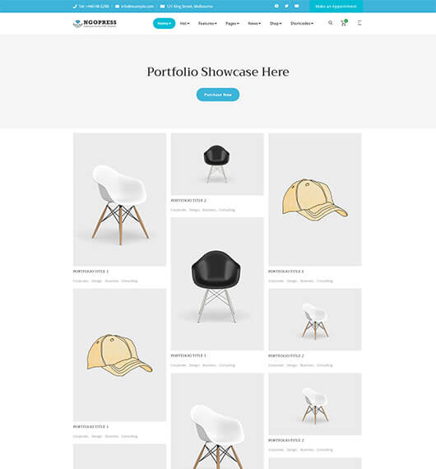Select the Home menu item
This screenshot has width=436, height=469.
[x=165, y=23]
